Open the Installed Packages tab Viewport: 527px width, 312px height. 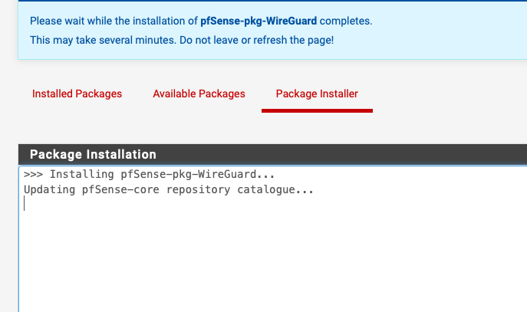click(x=77, y=94)
